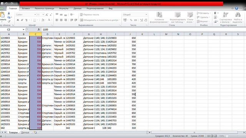Click the Copy icon in clipboard group
Screen dimensions: 246x138
9,17
